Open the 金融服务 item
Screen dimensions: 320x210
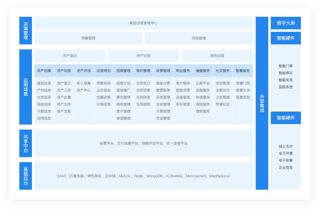tap(203, 90)
